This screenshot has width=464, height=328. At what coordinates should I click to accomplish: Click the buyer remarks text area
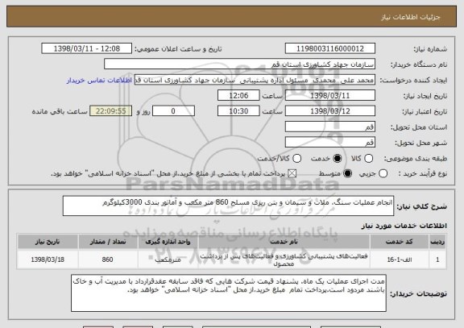click(229, 293)
